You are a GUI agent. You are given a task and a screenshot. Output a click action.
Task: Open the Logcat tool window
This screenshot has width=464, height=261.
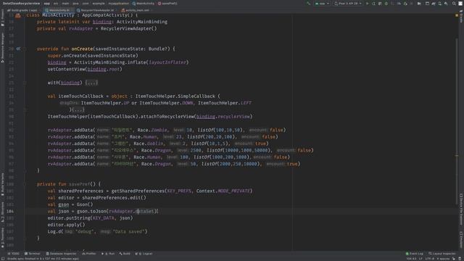click(144, 254)
